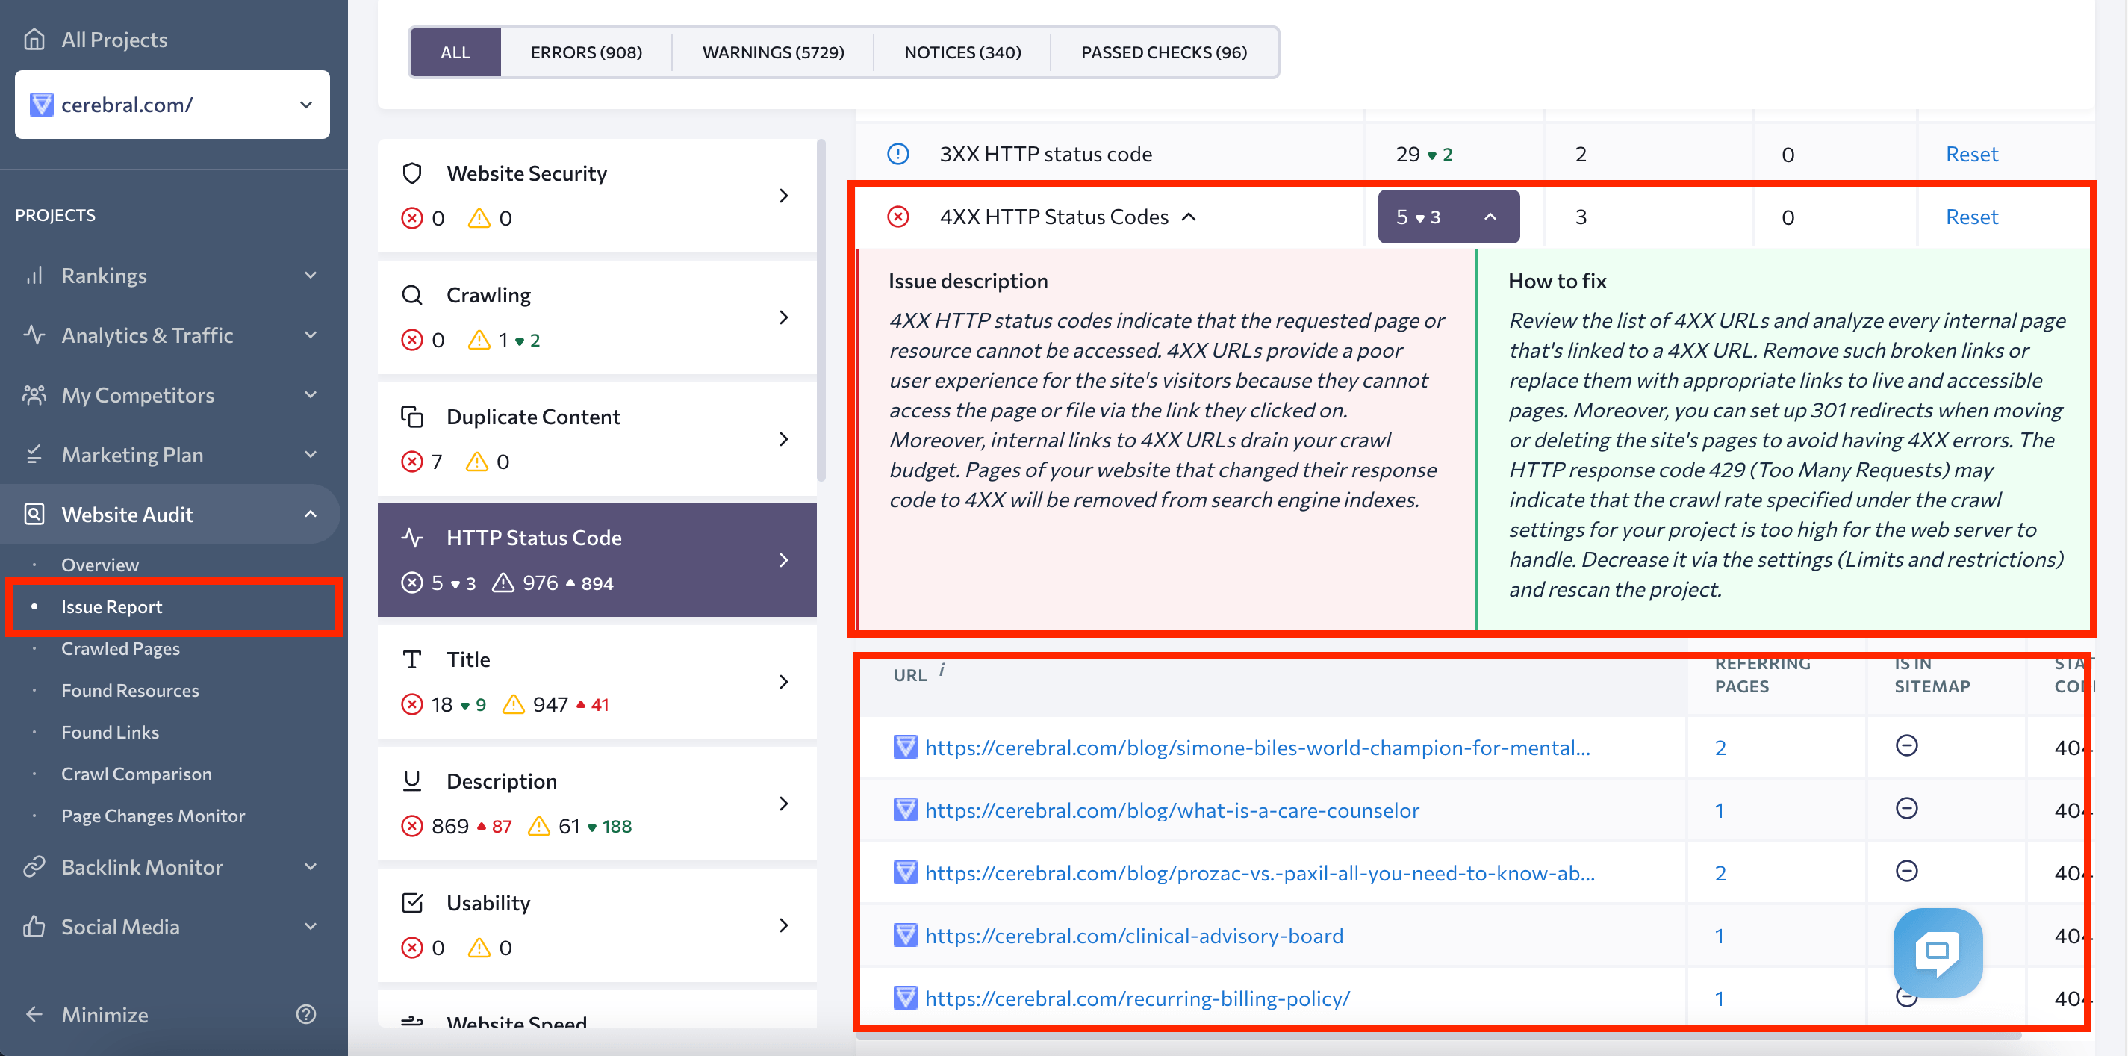Select the HTTP Status Code category

597,559
